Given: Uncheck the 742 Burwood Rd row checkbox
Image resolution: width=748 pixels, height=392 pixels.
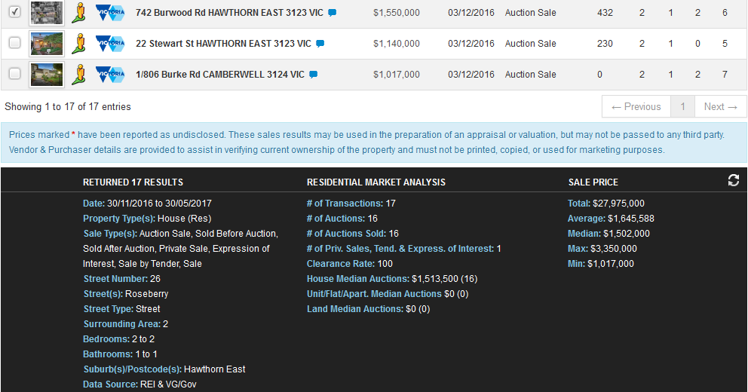Looking at the screenshot, I should [x=14, y=12].
